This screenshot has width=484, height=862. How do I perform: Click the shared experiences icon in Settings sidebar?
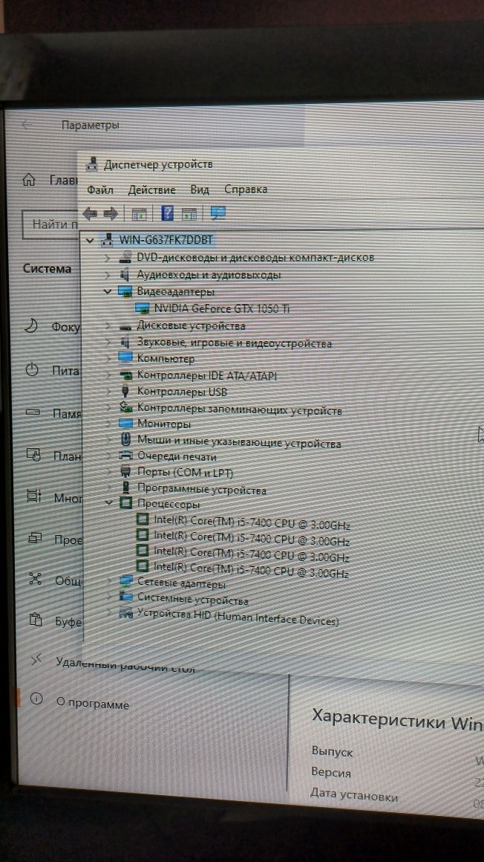pyautogui.click(x=35, y=578)
